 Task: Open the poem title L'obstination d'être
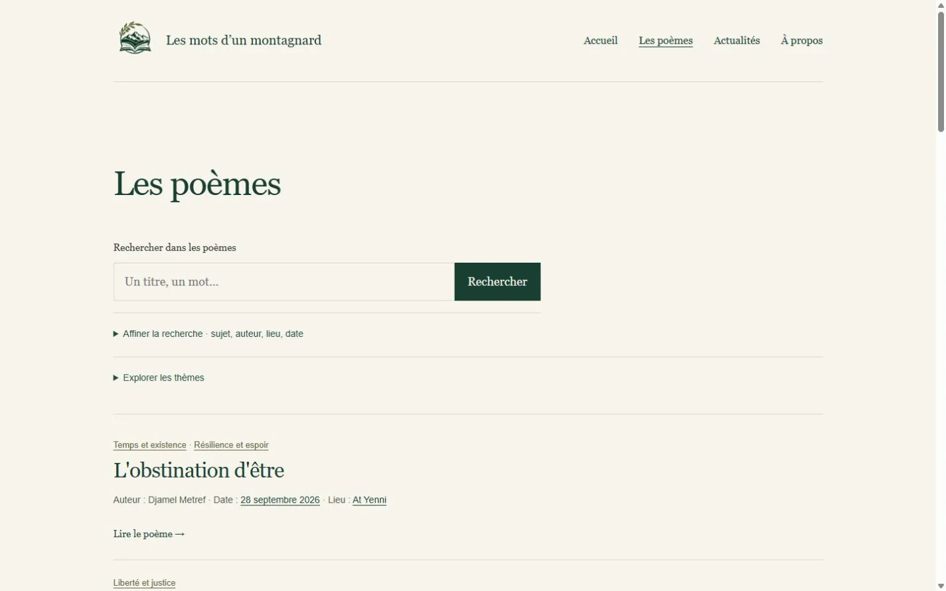198,470
